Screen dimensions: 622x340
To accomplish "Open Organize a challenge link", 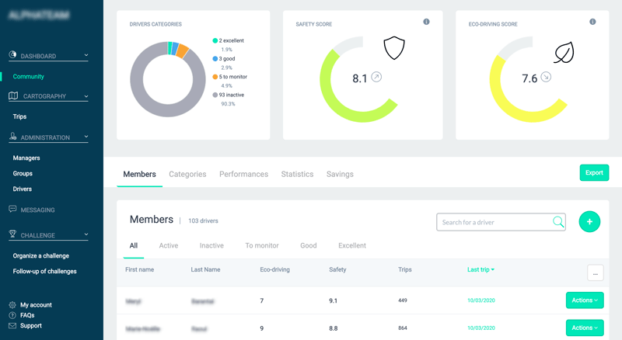I will point(41,255).
